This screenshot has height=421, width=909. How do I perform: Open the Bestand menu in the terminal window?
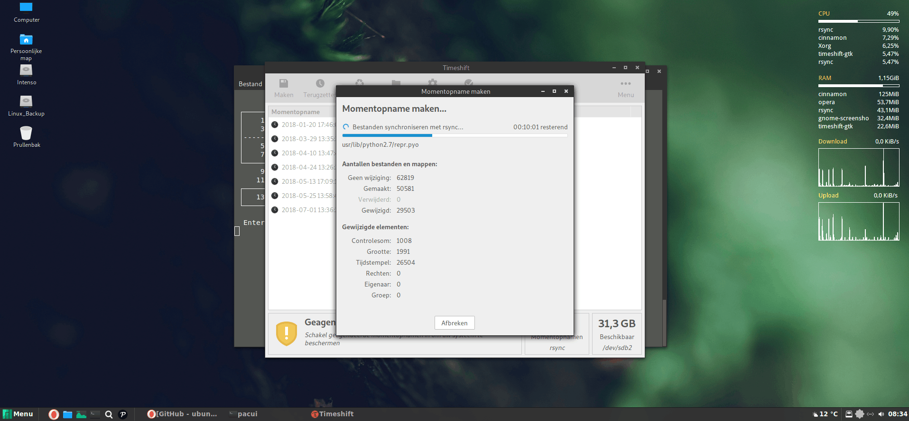tap(250, 84)
